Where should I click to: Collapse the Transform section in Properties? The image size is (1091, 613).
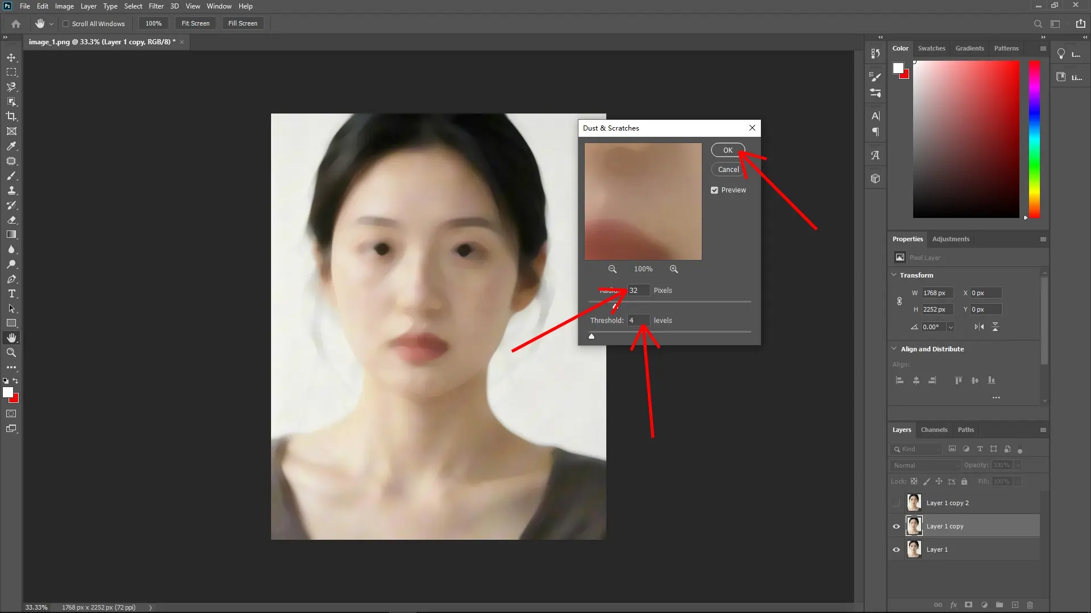(894, 275)
